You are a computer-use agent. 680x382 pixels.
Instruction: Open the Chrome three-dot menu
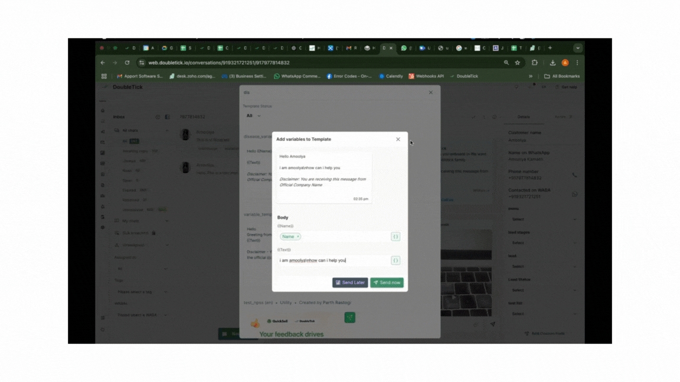577,62
